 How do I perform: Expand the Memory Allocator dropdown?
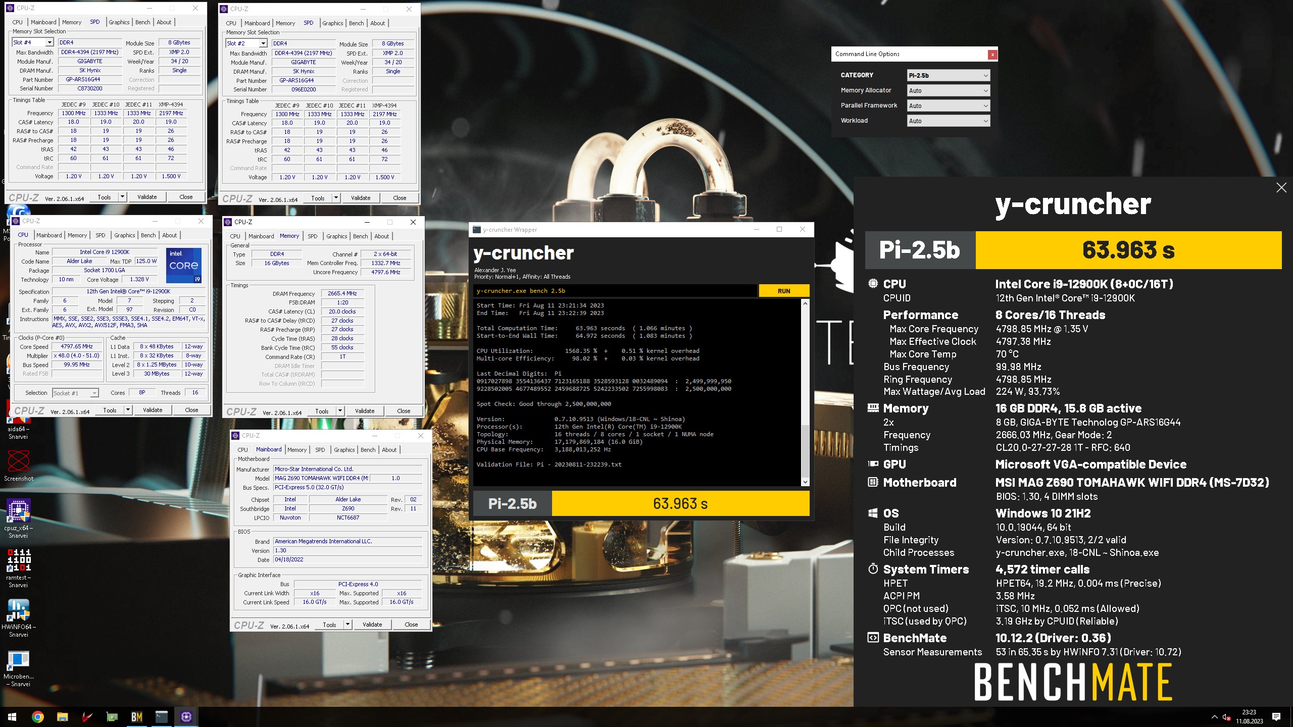pos(948,91)
